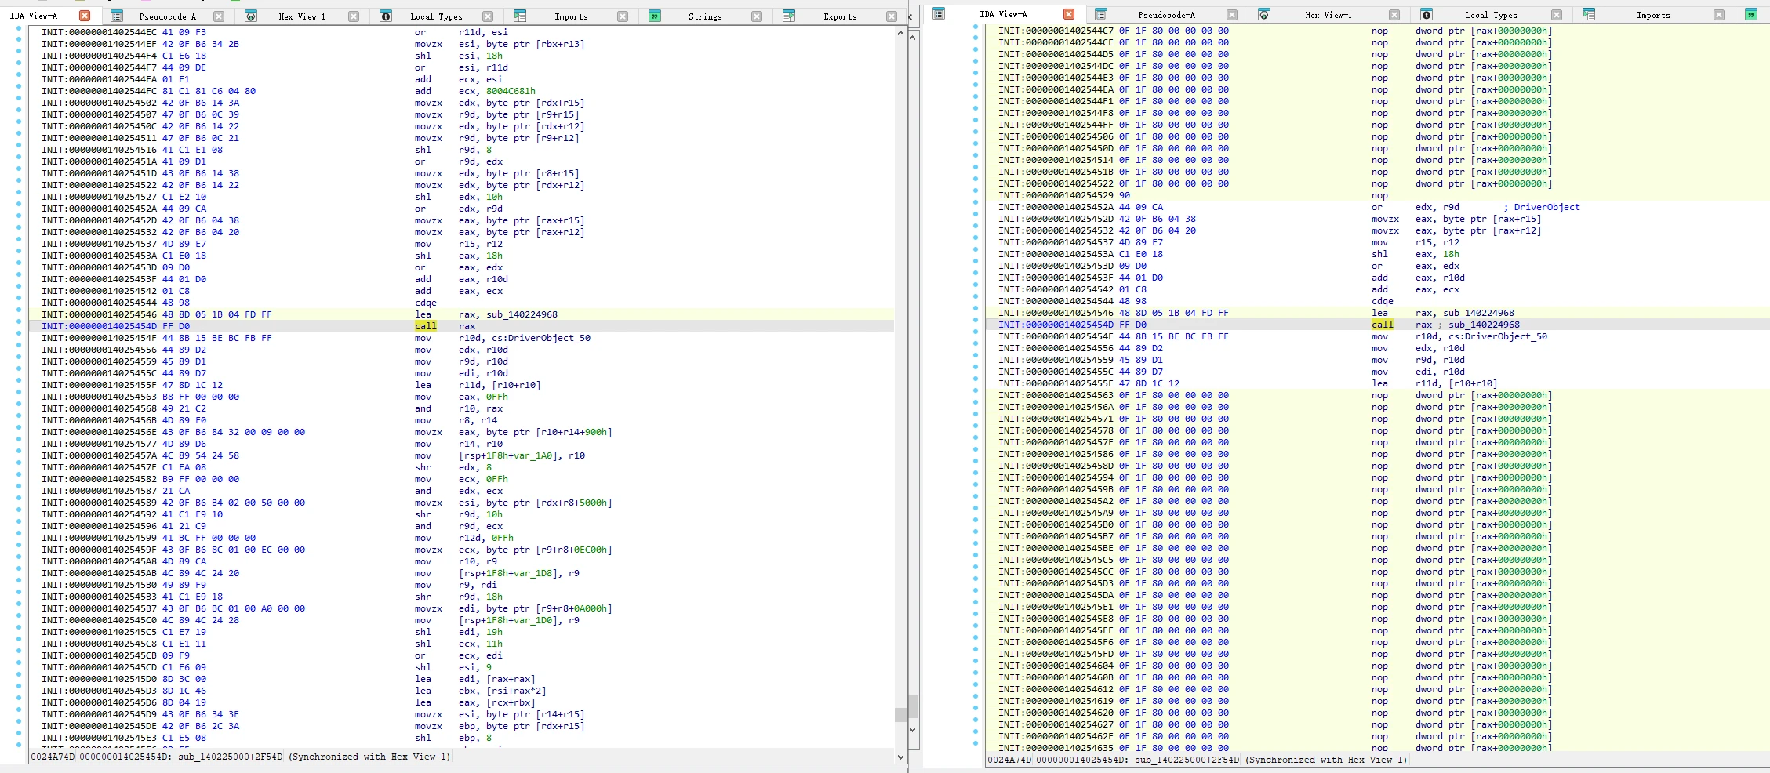Show the Imports tab in left window

571,16
